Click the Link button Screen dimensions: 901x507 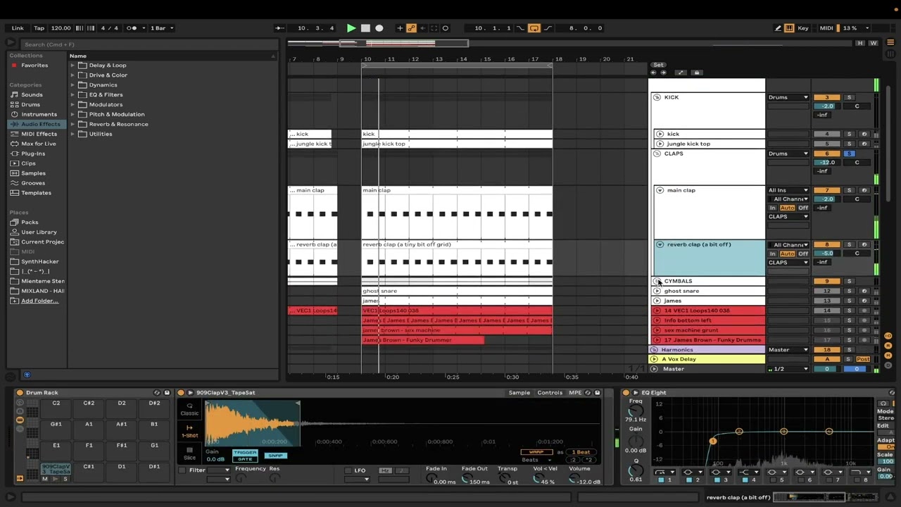[18, 28]
